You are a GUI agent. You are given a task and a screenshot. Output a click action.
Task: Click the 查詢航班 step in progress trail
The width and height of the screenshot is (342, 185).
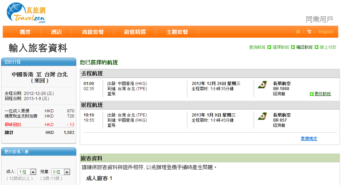click(257, 47)
